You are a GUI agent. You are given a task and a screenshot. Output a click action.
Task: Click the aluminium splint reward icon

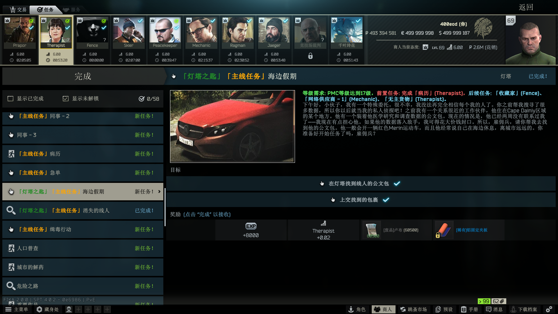point(444,230)
